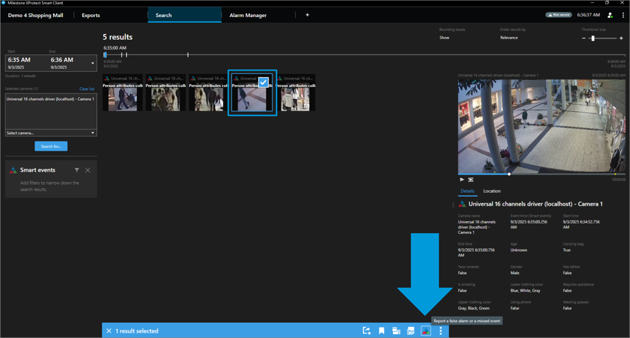Expand the start and end time dropdown
Viewport: 630px width, 338px height.
tap(92, 63)
